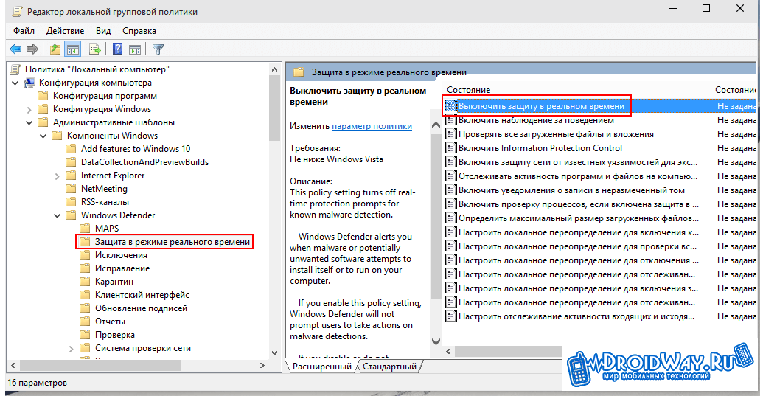Viewport: 763px width, 396px height.
Task: Expand the Internet Explorer node
Action: click(x=58, y=176)
